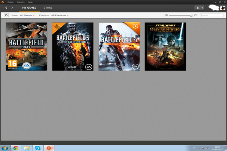Screen dimensions: 227x151
Task: Select the Origin taskbar button
Action: point(49,148)
